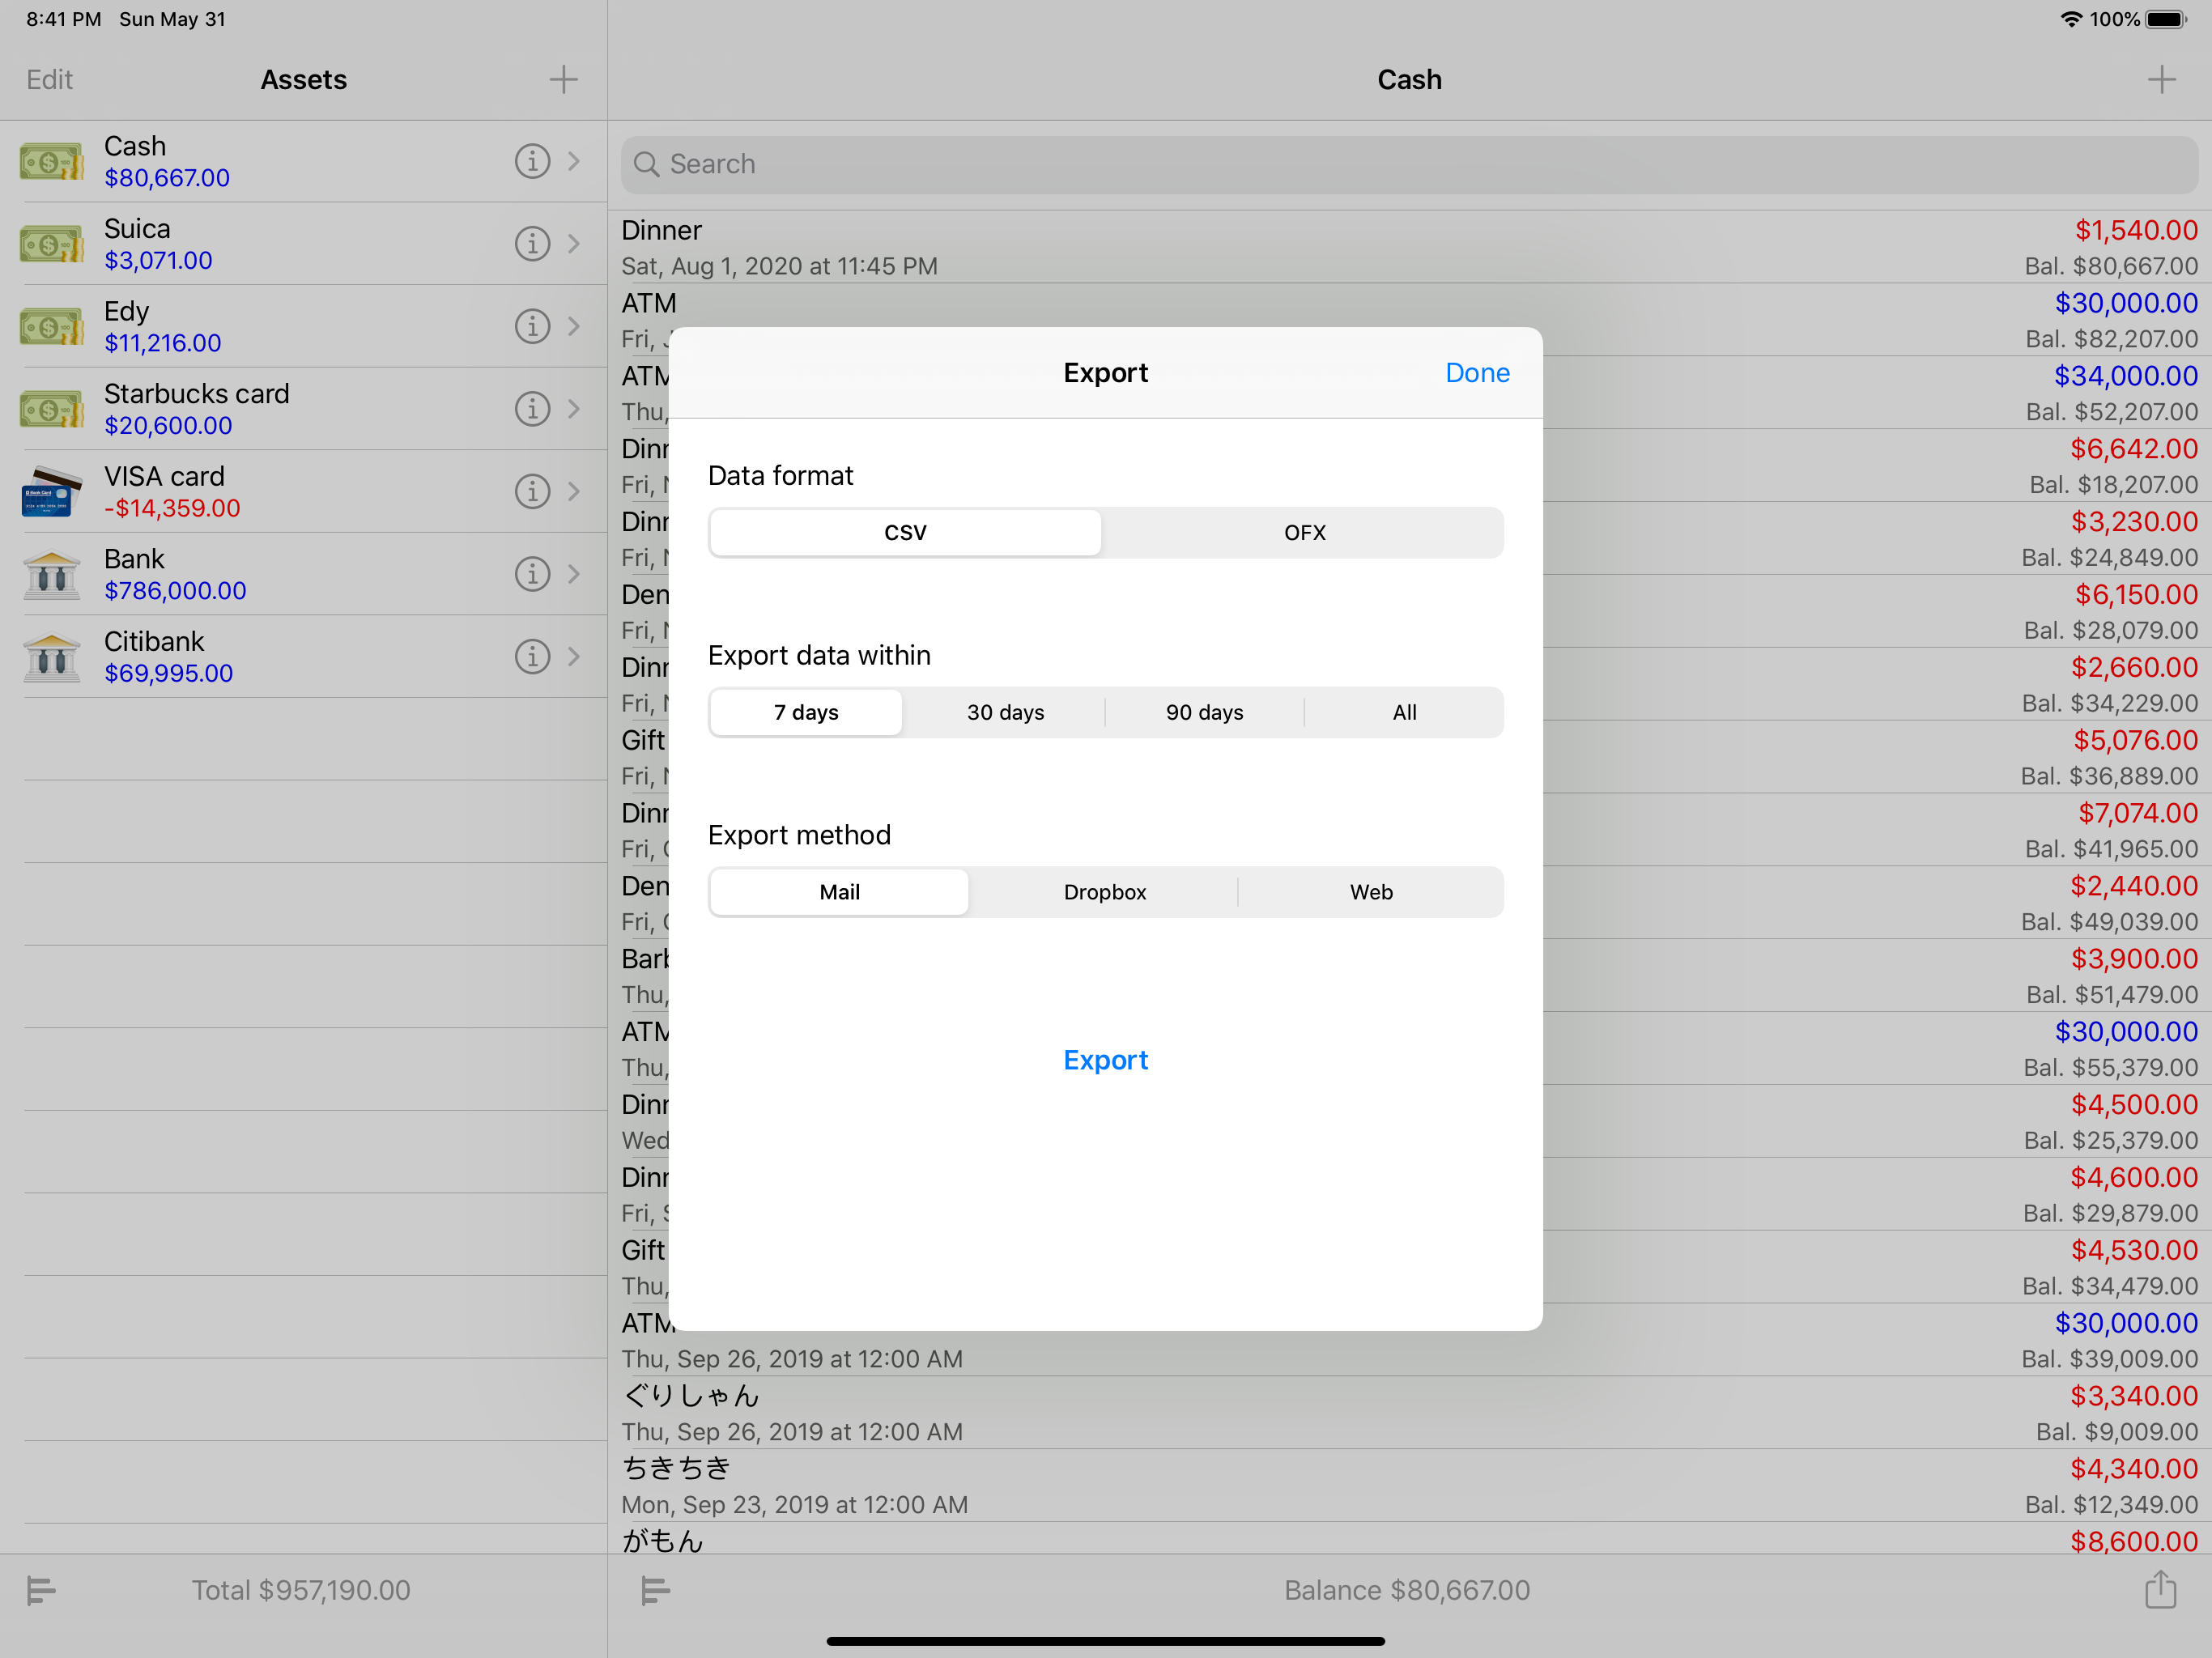Add a new asset with plus icon

pos(564,80)
